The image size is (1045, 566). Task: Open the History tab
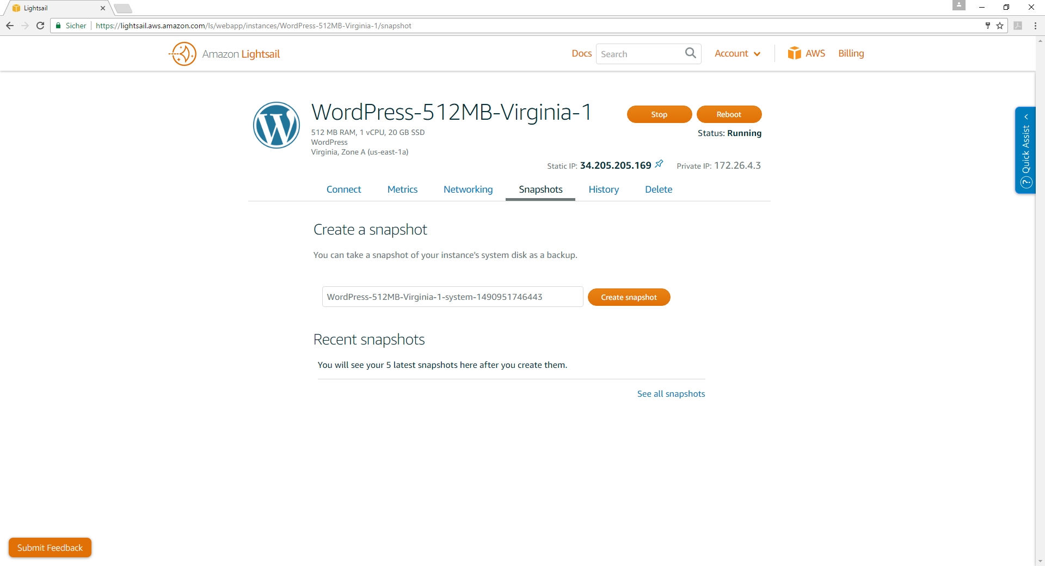[604, 189]
